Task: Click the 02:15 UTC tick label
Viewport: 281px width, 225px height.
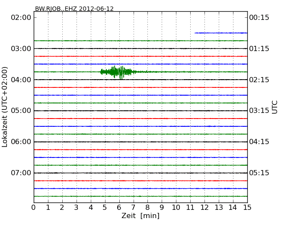Action: (x=259, y=80)
